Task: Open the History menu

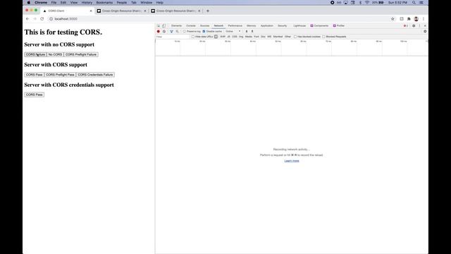Action: pyautogui.click(x=87, y=2)
